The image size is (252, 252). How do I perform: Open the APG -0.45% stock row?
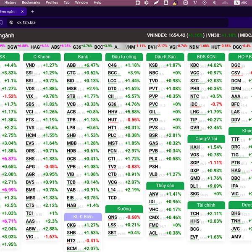[42, 167]
